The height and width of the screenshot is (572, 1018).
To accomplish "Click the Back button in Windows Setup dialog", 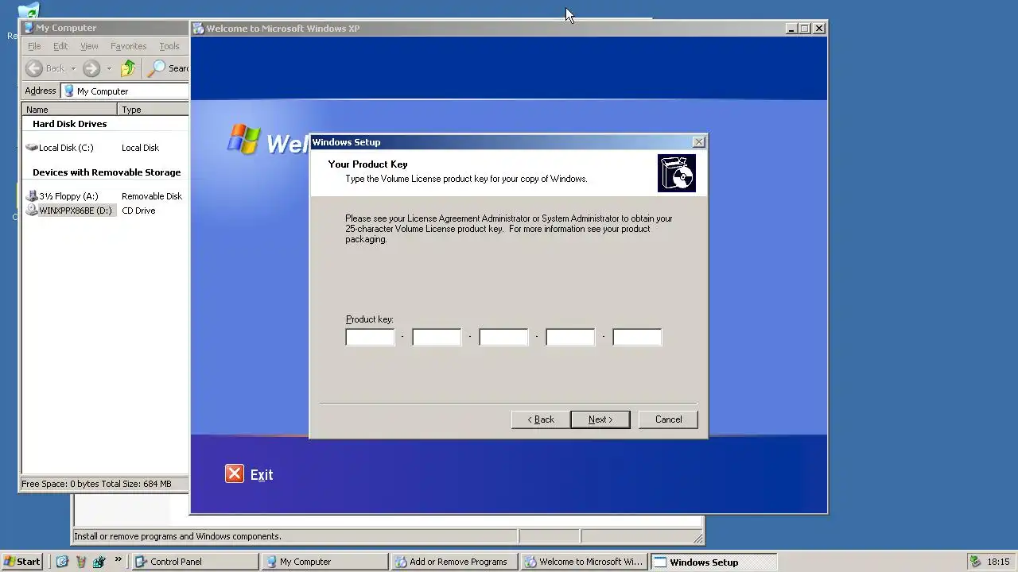I will tap(541, 419).
